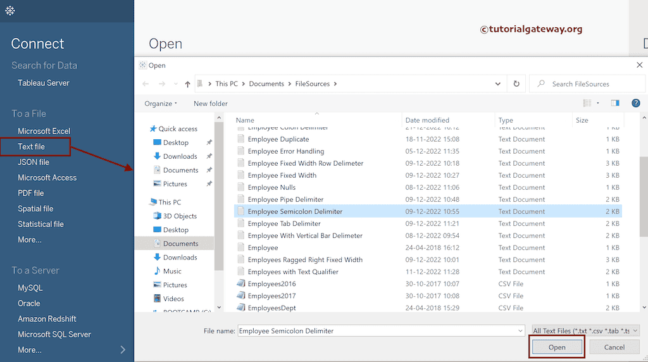Sort by Date modified column header
The height and width of the screenshot is (362, 648).
(x=427, y=120)
